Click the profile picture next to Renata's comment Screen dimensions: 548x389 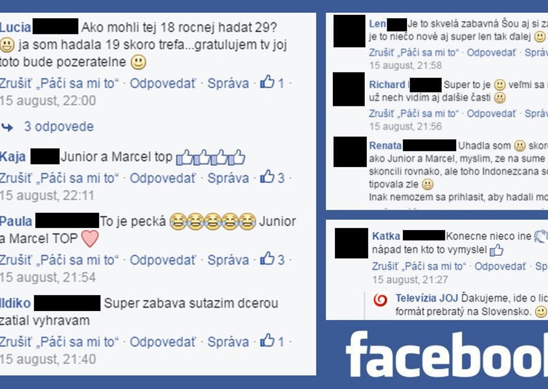(350, 152)
